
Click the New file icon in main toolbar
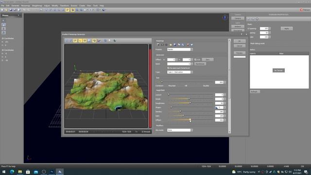(x=2, y=10)
